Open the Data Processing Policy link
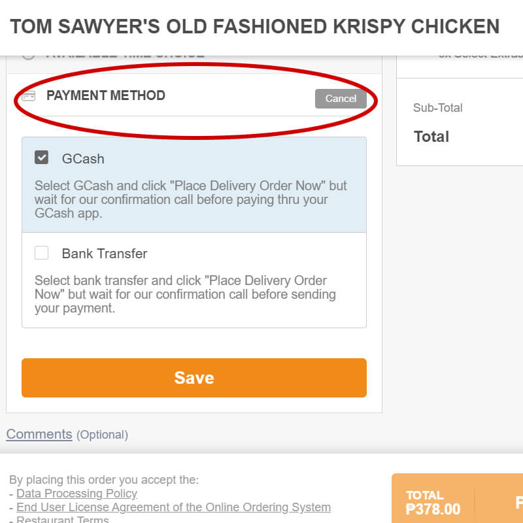Image resolution: width=523 pixels, height=523 pixels. click(76, 494)
